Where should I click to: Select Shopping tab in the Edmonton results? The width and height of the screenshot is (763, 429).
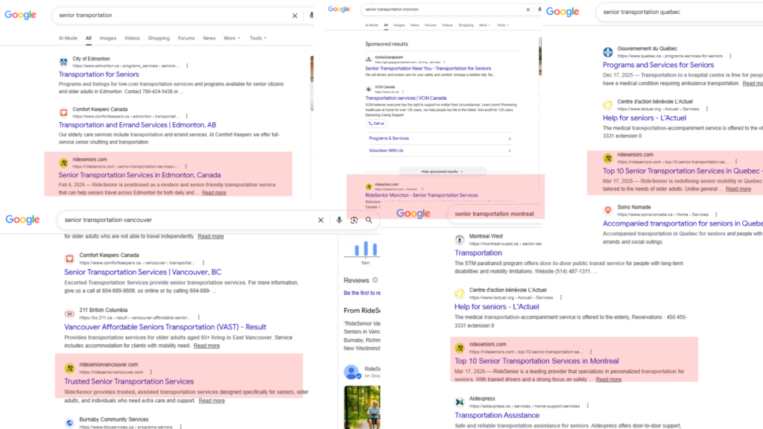click(x=159, y=38)
